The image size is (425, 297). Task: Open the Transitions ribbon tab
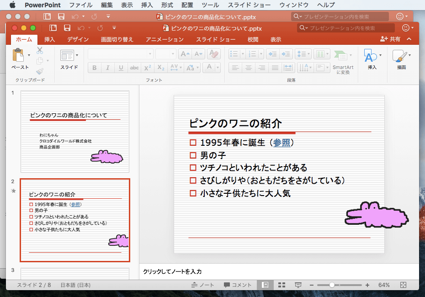coord(117,40)
